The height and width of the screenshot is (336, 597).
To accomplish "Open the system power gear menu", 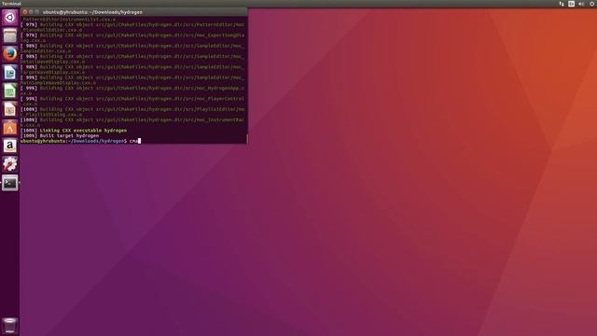I will coord(592,4).
